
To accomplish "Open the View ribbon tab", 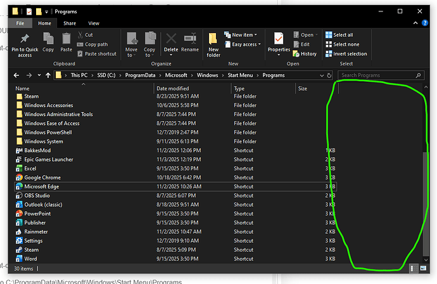I will pyautogui.click(x=93, y=23).
